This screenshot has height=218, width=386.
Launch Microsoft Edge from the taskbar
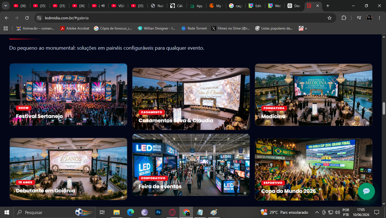[x=131, y=212]
